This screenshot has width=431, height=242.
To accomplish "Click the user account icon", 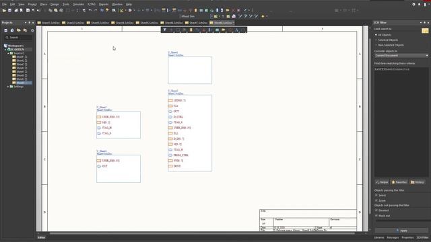I will pyautogui.click(x=425, y=5).
